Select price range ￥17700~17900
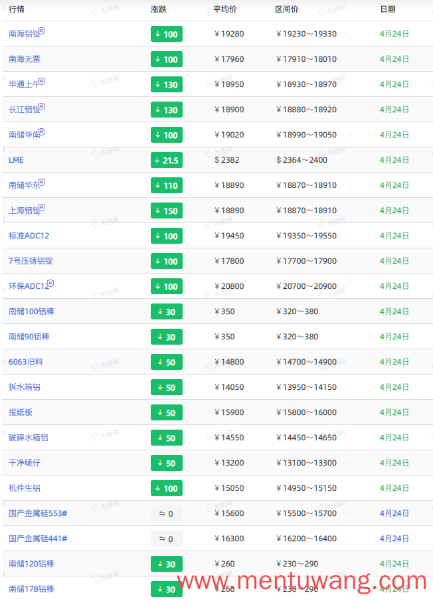 (306, 261)
